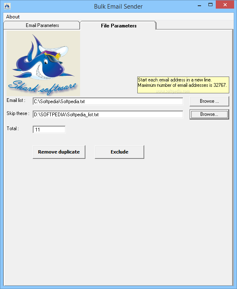Click the Skip these path field
Image resolution: width=237 pixels, height=289 pixels.
[108, 115]
